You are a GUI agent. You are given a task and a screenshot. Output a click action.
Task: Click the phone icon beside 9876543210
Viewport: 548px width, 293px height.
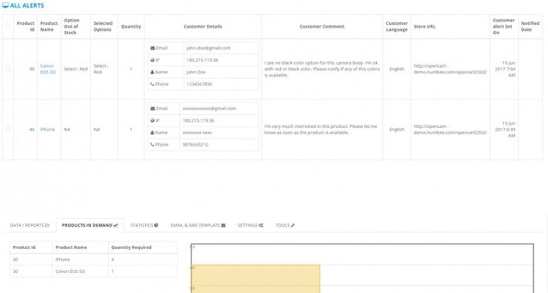[152, 145]
